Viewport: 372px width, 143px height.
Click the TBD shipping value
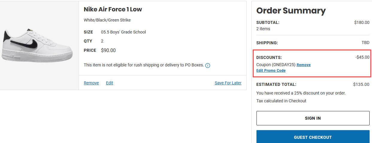pos(365,43)
